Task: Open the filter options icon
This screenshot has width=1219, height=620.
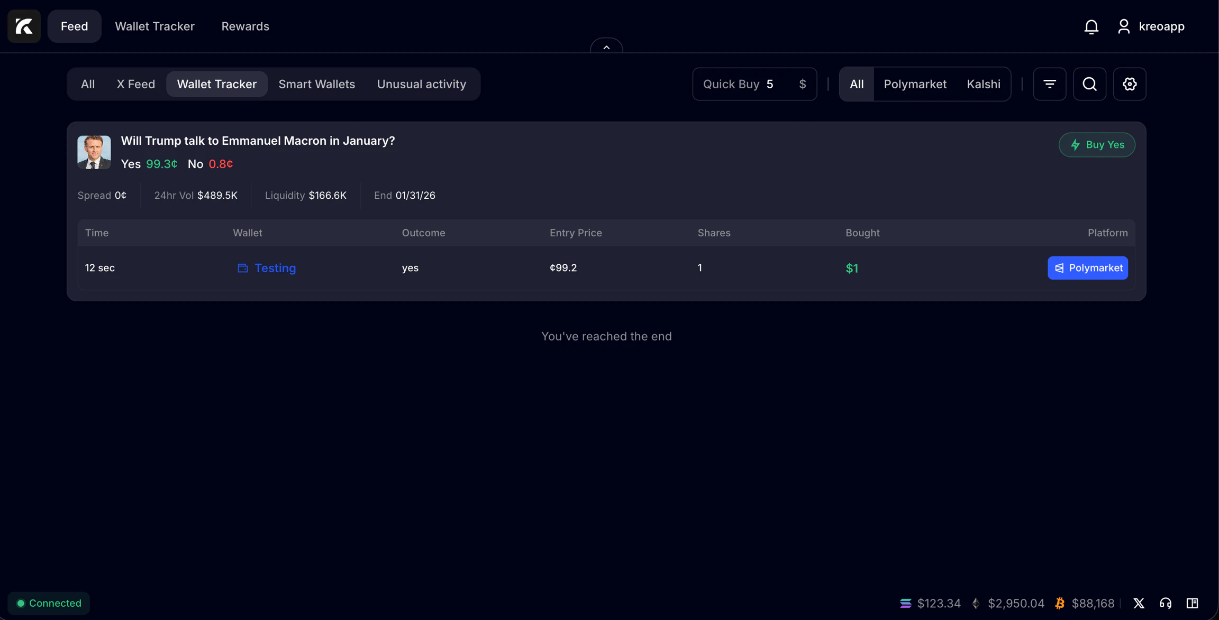Action: (1049, 84)
